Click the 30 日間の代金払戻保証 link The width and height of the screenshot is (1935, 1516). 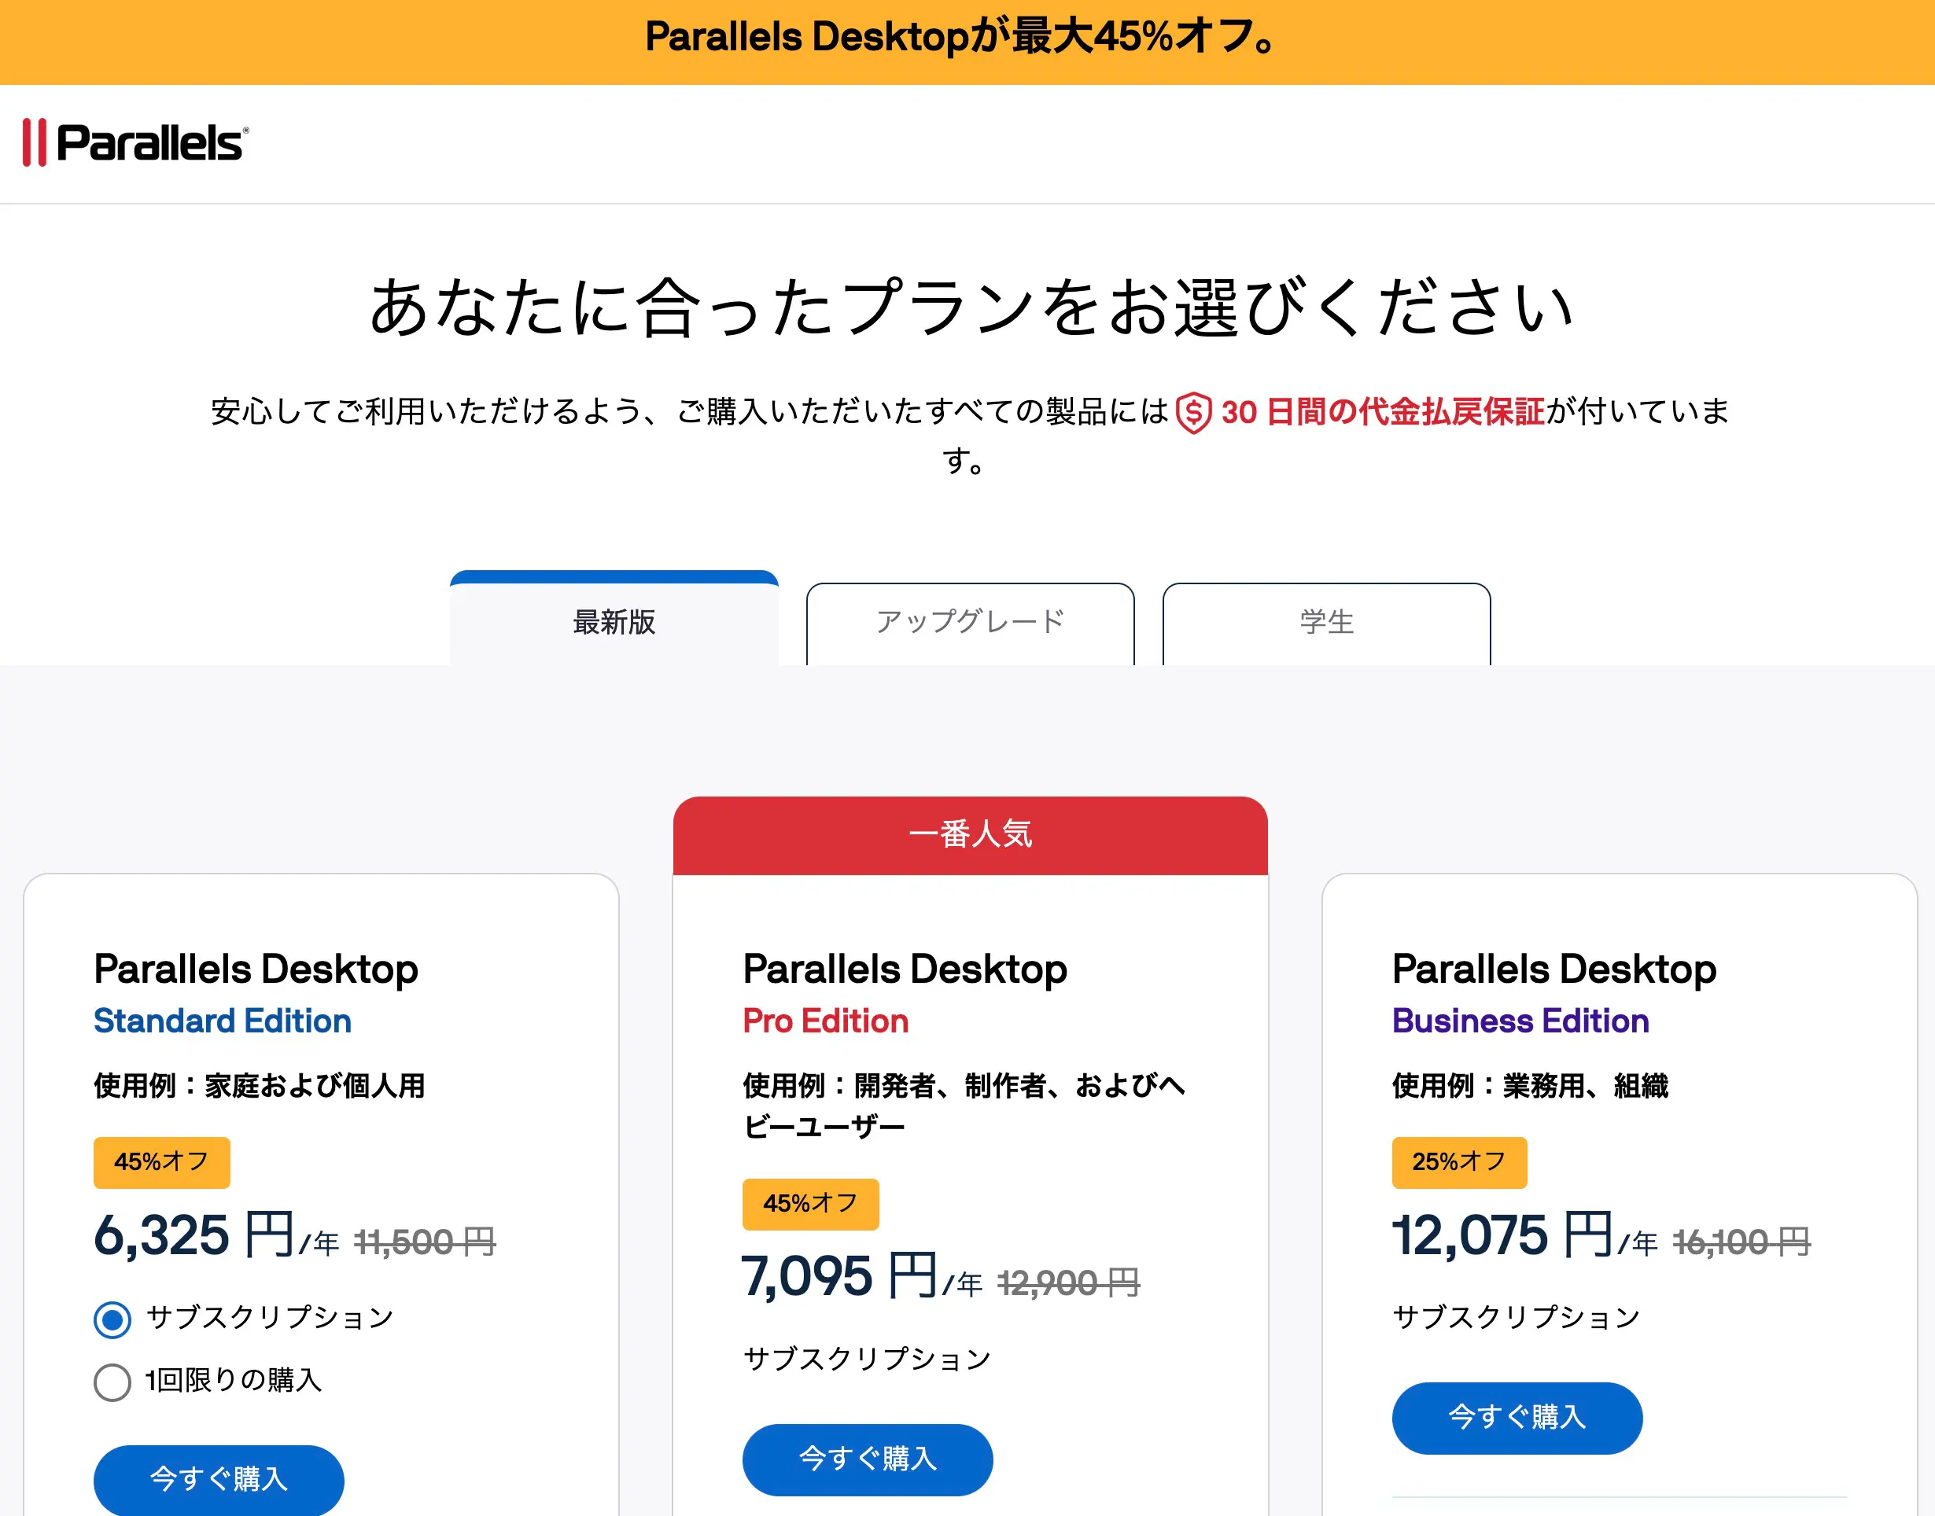1383,412
